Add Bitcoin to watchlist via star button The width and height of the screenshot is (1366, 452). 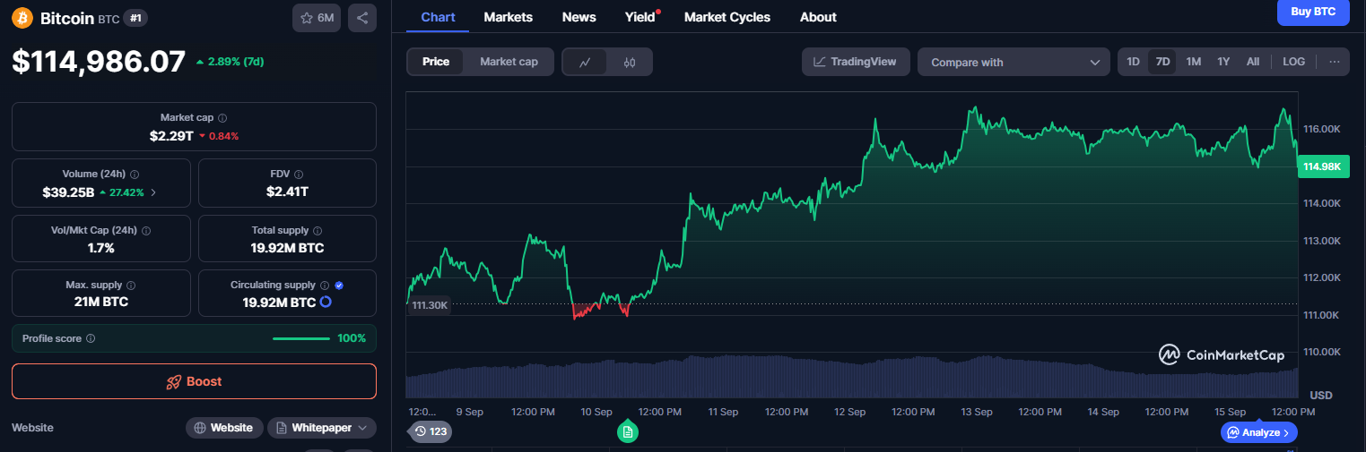click(317, 18)
